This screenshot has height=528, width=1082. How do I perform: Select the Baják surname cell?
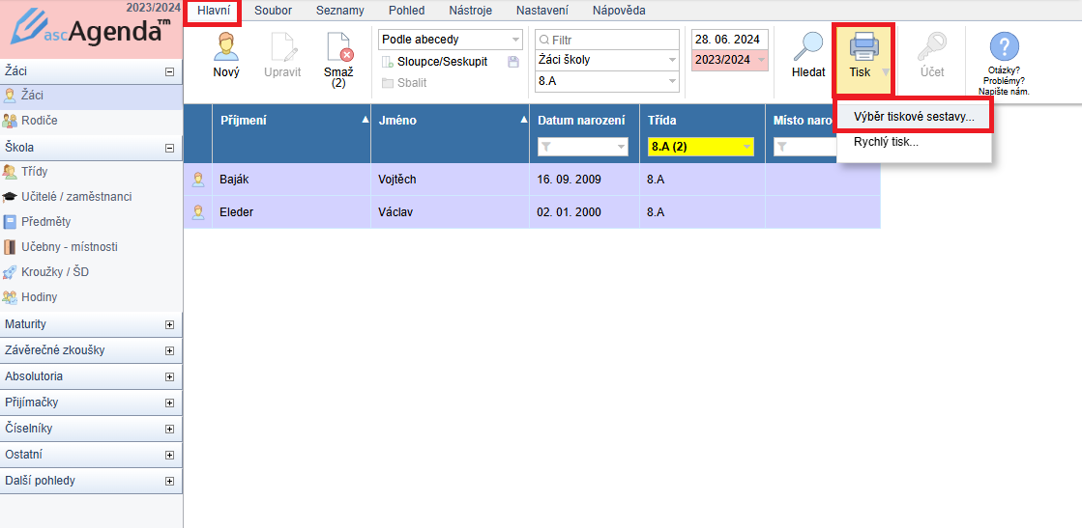291,180
